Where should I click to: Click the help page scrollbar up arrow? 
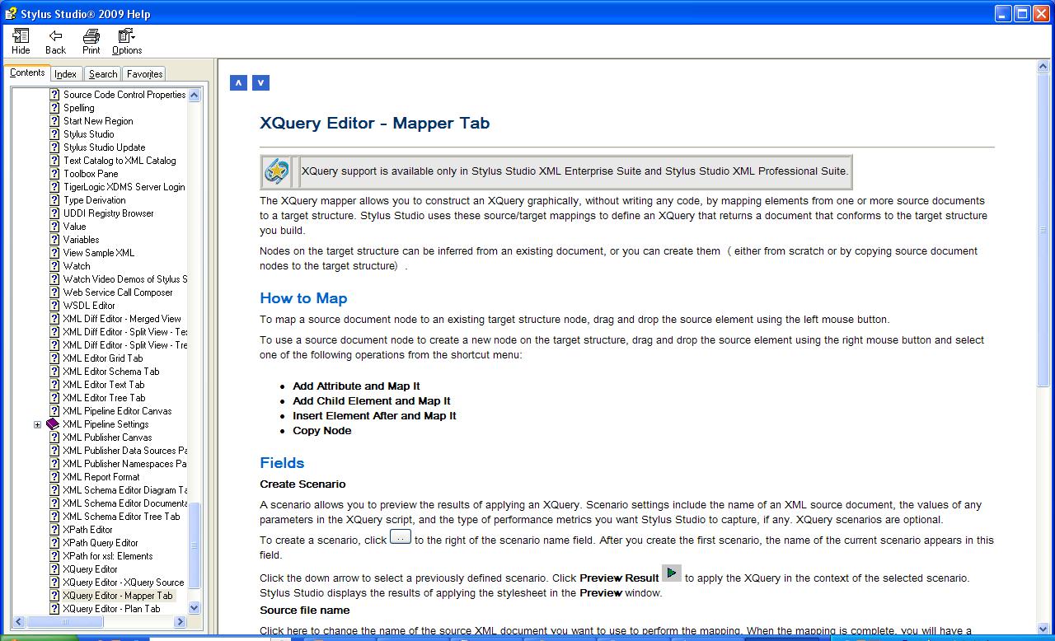pyautogui.click(x=1044, y=67)
